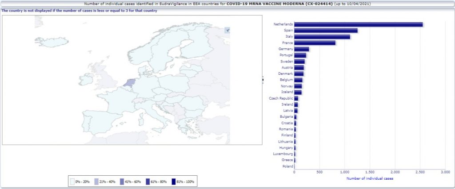Click the Luxembourg axis label
Image resolution: width=455 pixels, height=189 pixels.
click(283, 154)
